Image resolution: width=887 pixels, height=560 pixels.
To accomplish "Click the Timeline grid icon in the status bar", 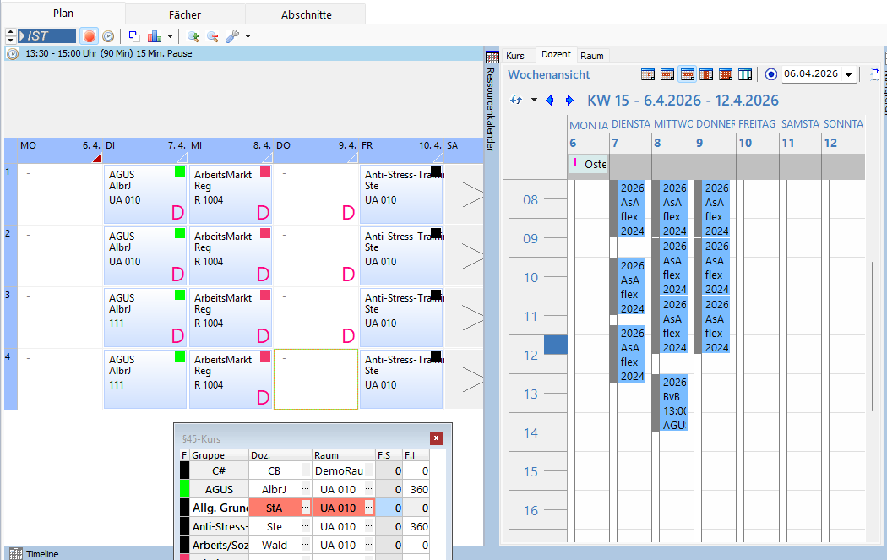I will pos(15,554).
